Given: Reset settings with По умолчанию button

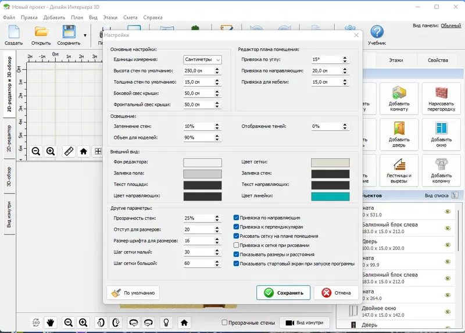Looking at the screenshot, I should click(133, 293).
